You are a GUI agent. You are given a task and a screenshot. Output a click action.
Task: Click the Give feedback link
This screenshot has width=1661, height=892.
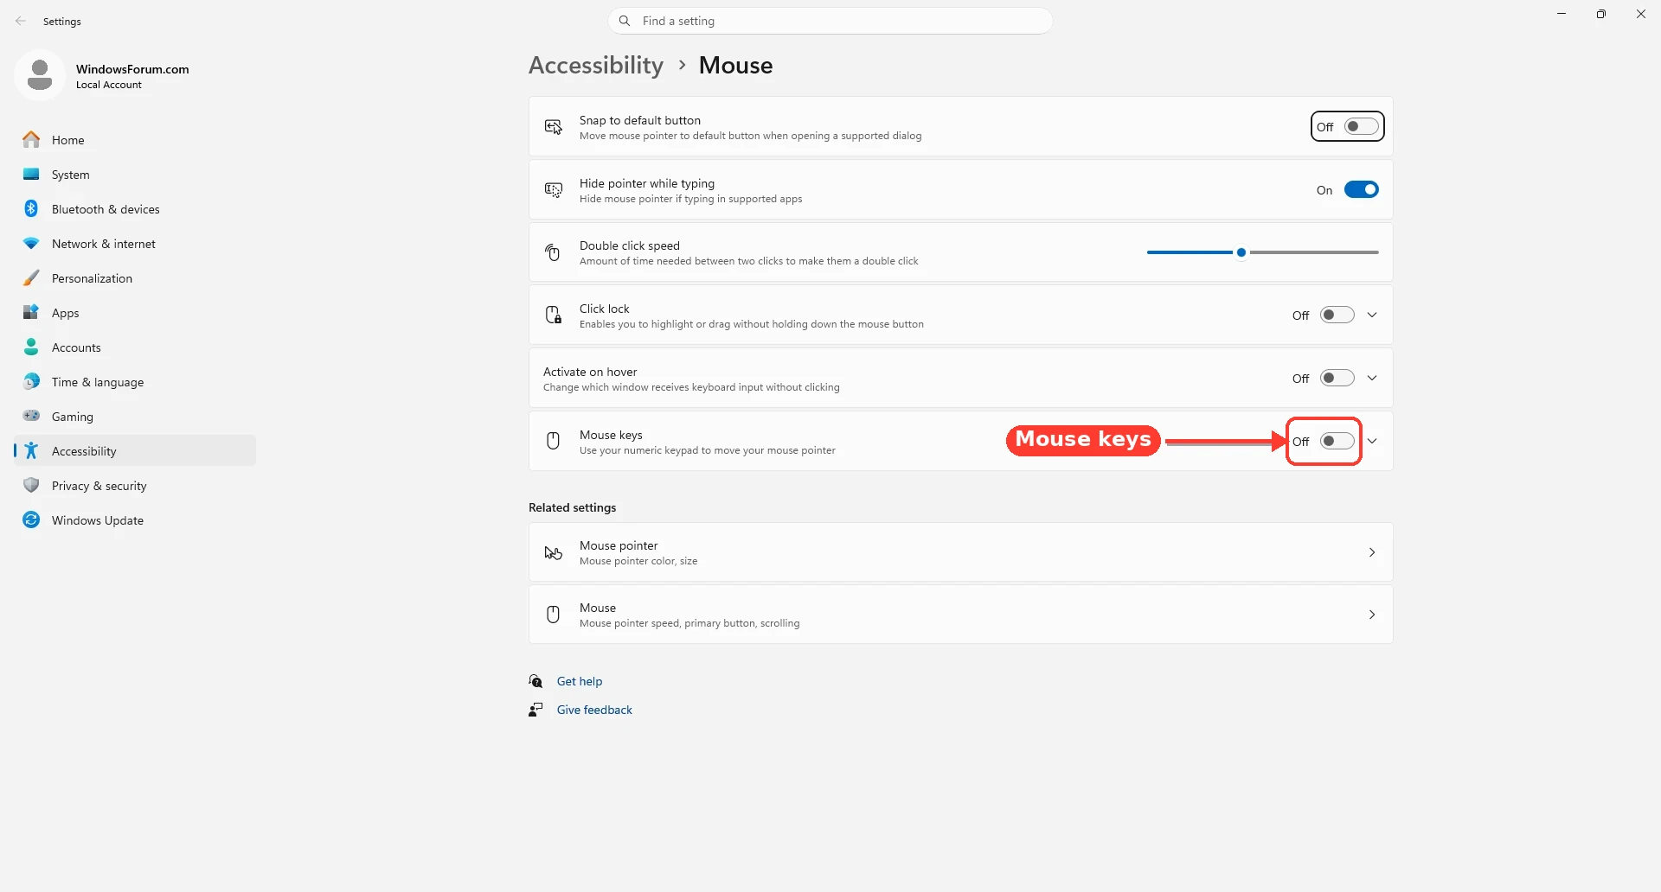[x=594, y=710]
